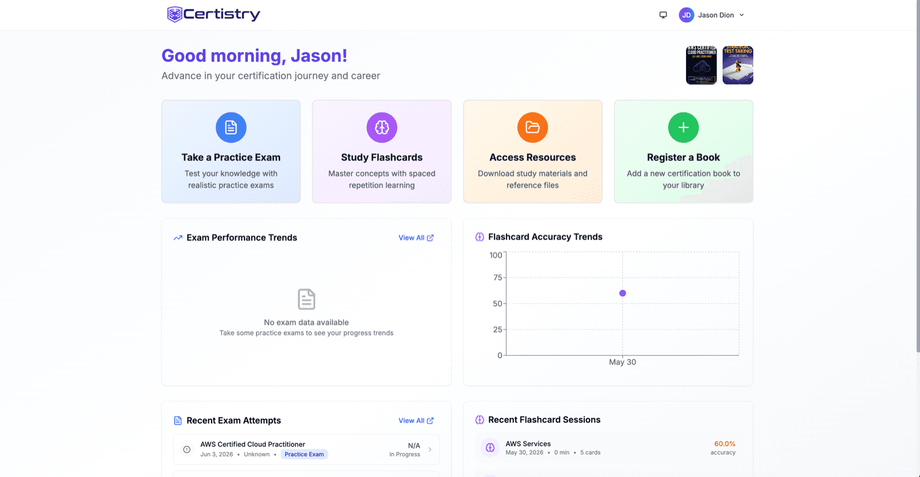Click the Certistry logo icon
This screenshot has width=920, height=477.
[174, 14]
